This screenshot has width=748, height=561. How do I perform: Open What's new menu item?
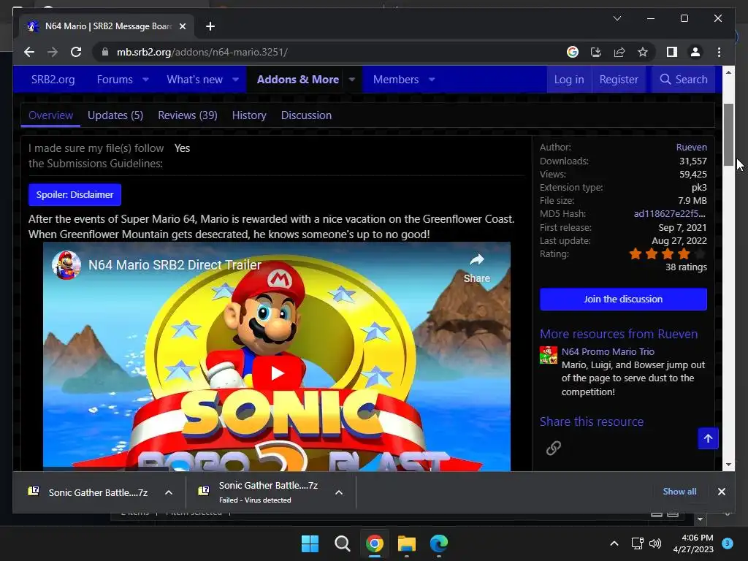[194, 80]
